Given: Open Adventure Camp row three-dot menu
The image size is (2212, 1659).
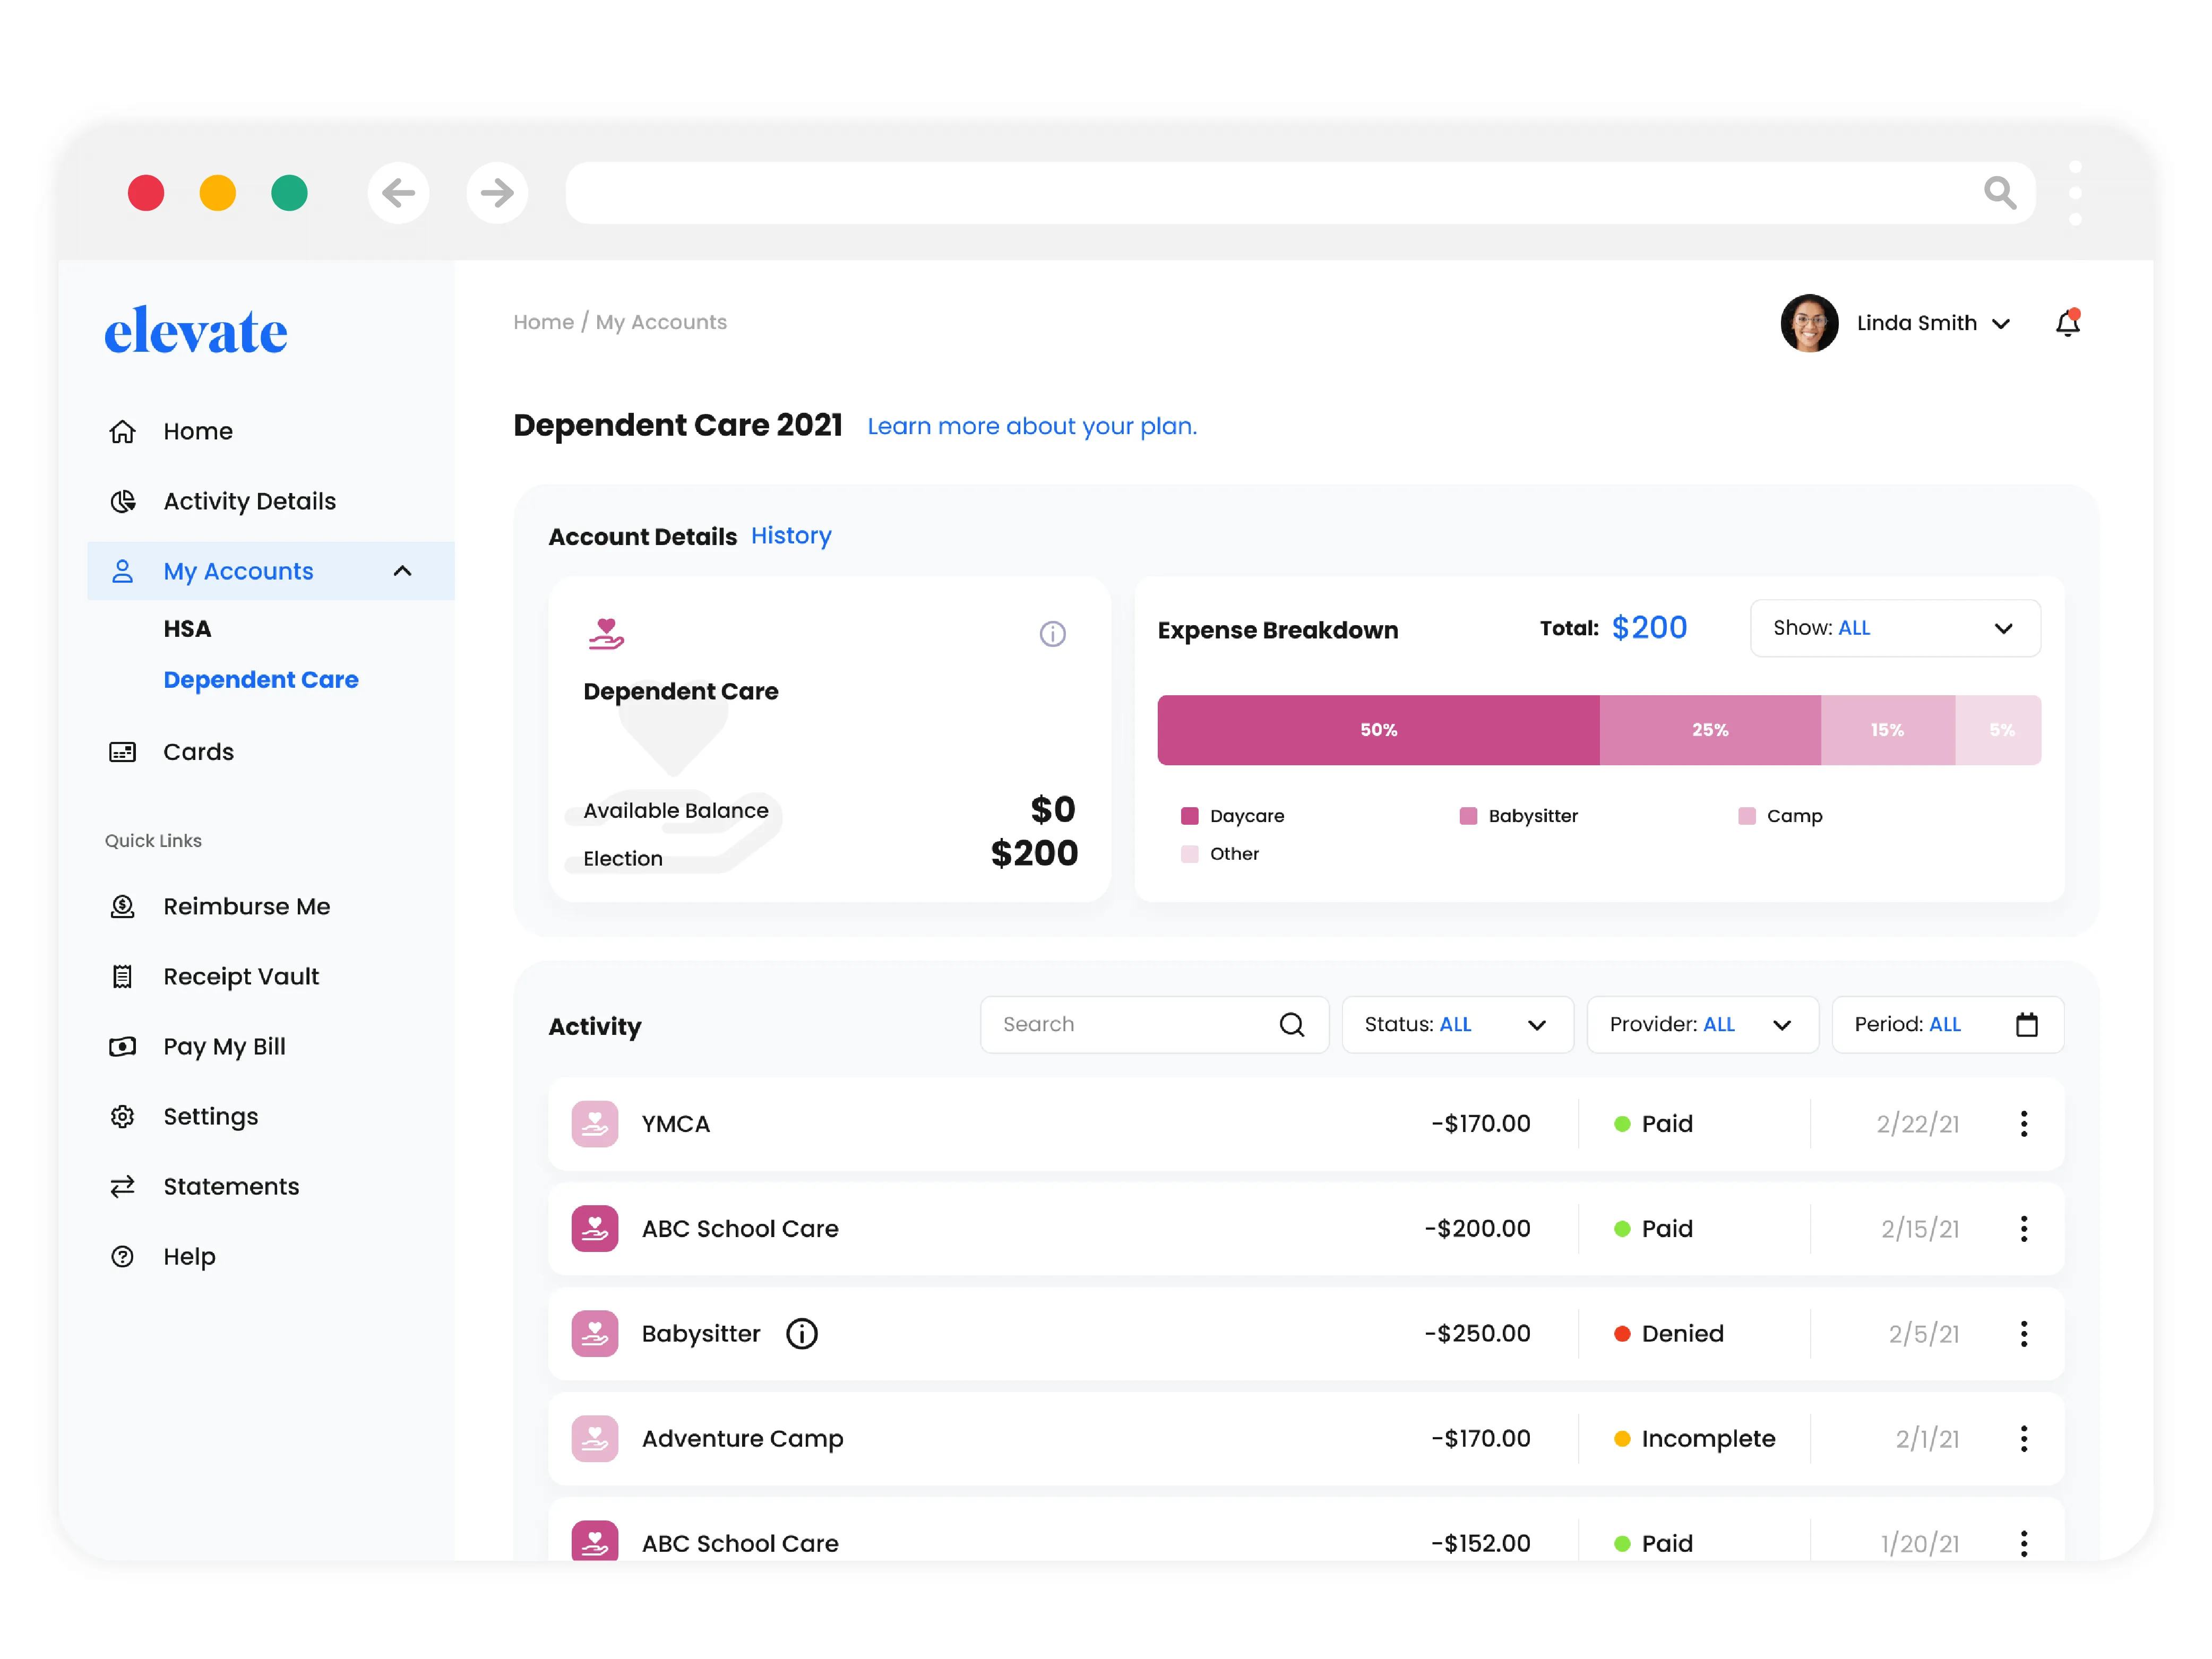Looking at the screenshot, I should [2023, 1439].
